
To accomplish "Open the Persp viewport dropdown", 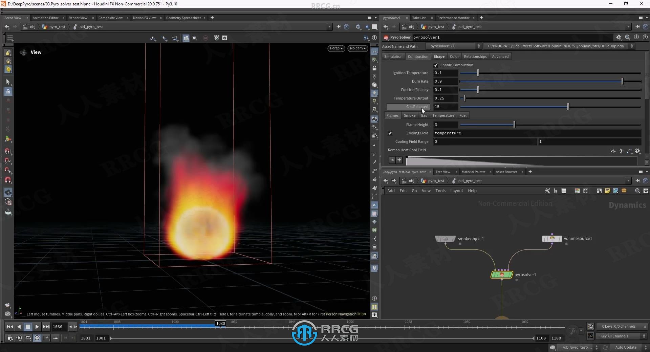I will click(336, 48).
